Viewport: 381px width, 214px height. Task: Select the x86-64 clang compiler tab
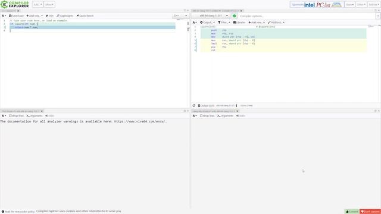pos(216,11)
